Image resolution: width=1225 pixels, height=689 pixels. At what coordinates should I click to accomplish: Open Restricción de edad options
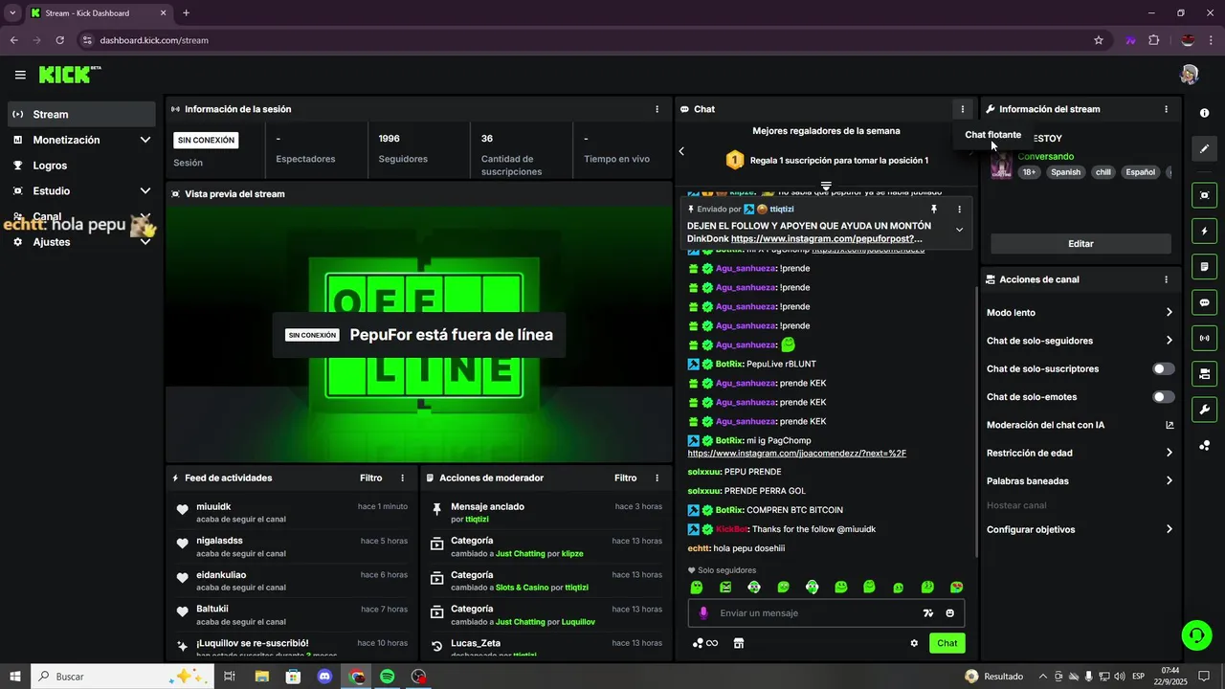click(x=1080, y=453)
